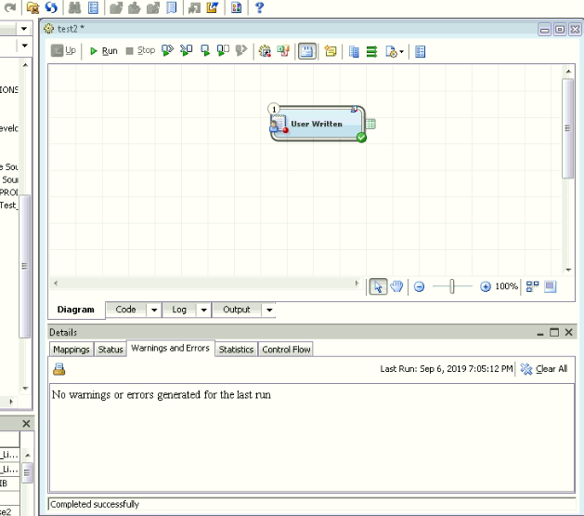The image size is (584, 516).
Task: Click the diagram scroll right arrow
Action: coord(357,284)
